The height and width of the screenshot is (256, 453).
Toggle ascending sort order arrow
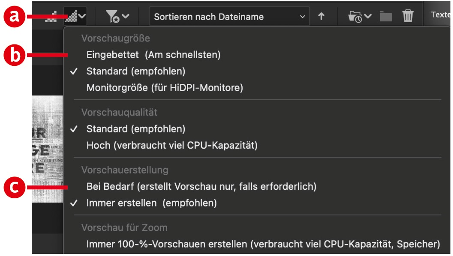tap(321, 17)
